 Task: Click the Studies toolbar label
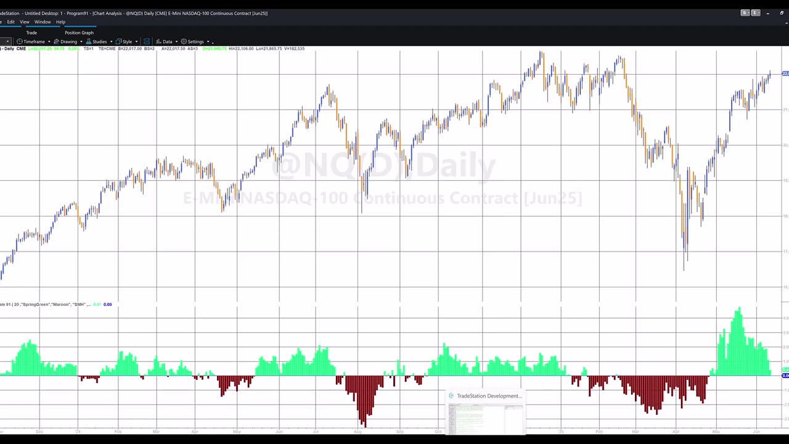[100, 42]
